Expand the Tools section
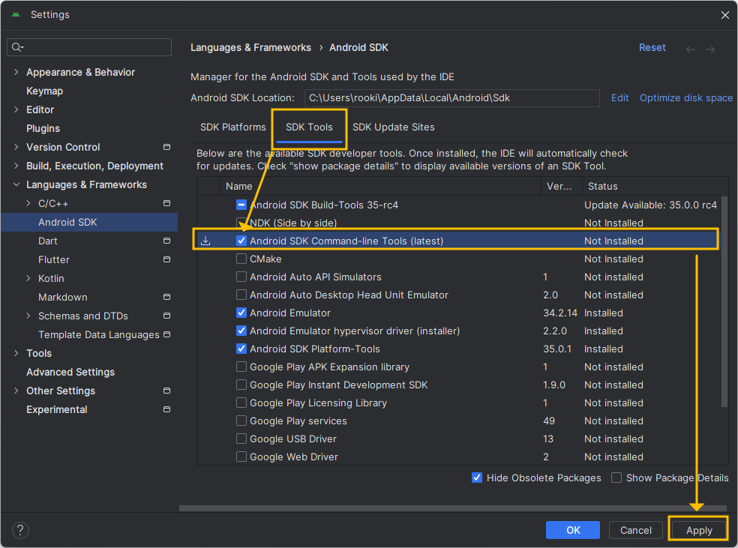Screen dimensions: 738x548 tap(16, 353)
